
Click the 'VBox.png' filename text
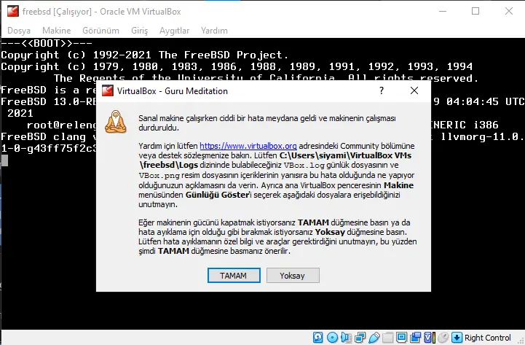pos(159,175)
